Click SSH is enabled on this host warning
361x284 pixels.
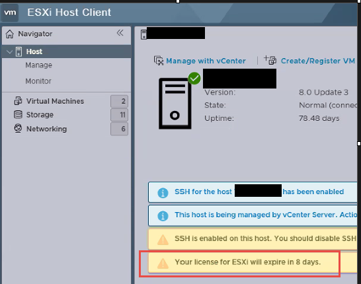(265, 238)
